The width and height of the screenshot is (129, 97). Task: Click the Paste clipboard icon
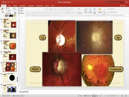click(x=3, y=9)
